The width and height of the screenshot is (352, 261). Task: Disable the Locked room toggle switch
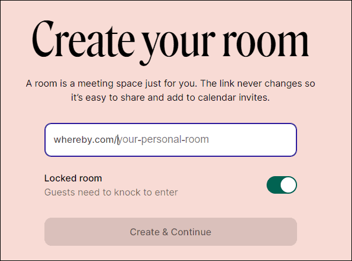(282, 185)
